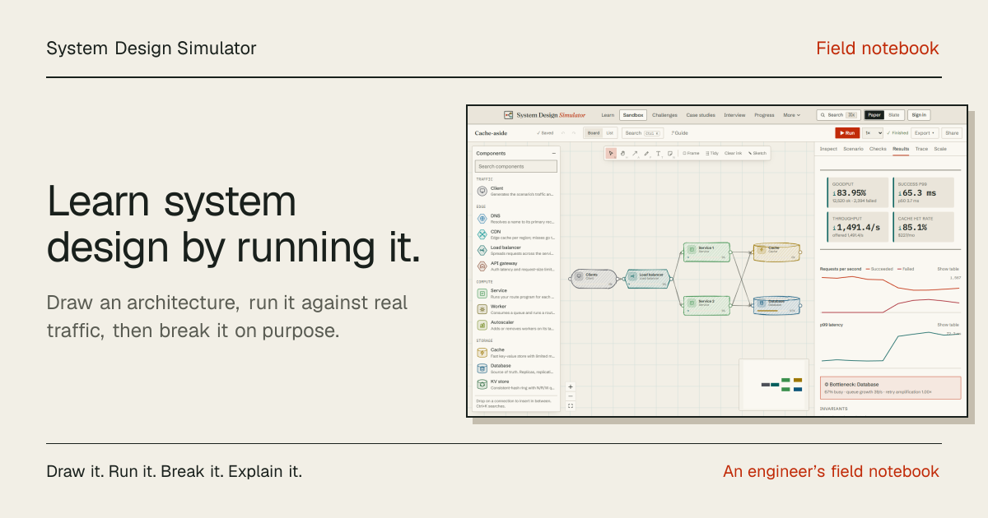The width and height of the screenshot is (988, 518).
Task: Toggle Sketch mode
Action: point(757,153)
